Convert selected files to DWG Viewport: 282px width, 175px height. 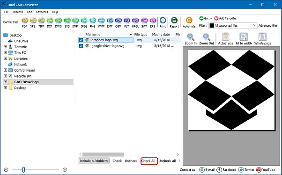point(59,22)
